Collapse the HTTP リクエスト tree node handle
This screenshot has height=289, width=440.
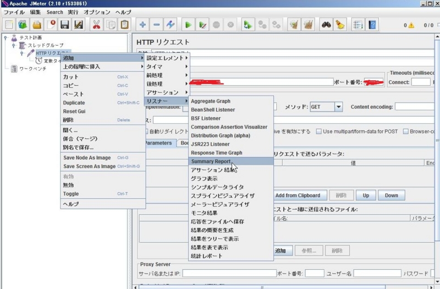(22, 53)
